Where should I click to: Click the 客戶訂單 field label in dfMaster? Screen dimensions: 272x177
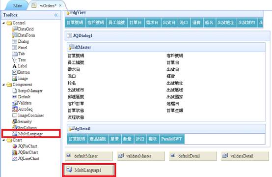(76, 104)
